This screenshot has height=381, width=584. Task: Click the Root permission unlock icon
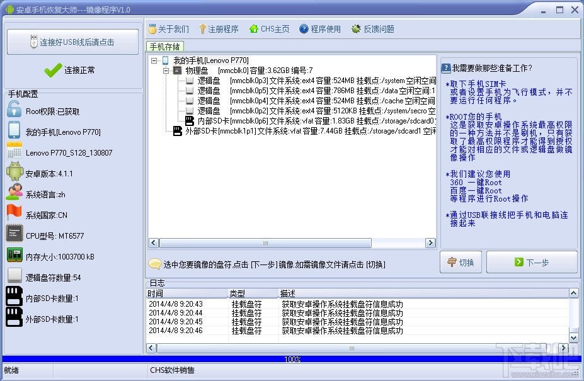[x=14, y=110]
